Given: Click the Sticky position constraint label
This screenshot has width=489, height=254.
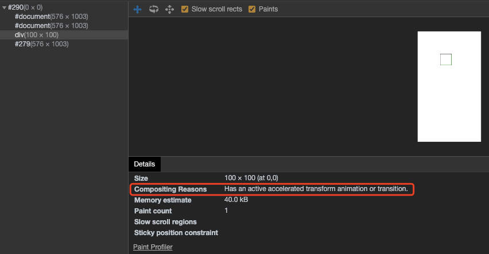Looking at the screenshot, I should pos(176,233).
